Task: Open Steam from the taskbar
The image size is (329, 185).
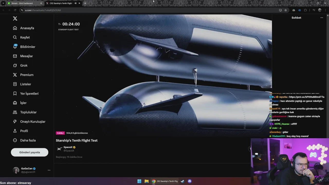Action: [x=182, y=181]
